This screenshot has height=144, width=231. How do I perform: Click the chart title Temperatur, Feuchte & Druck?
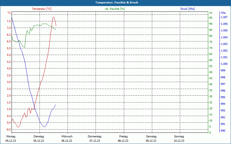tap(117, 3)
